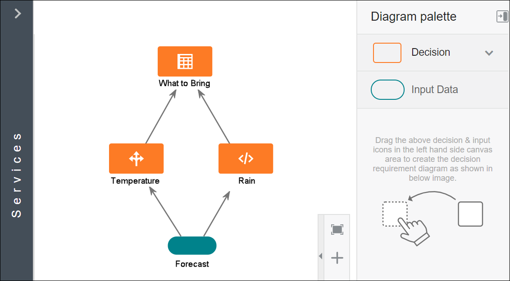The width and height of the screenshot is (510, 281).
Task: Click the decision table icon on What to Bring
Action: pos(185,61)
